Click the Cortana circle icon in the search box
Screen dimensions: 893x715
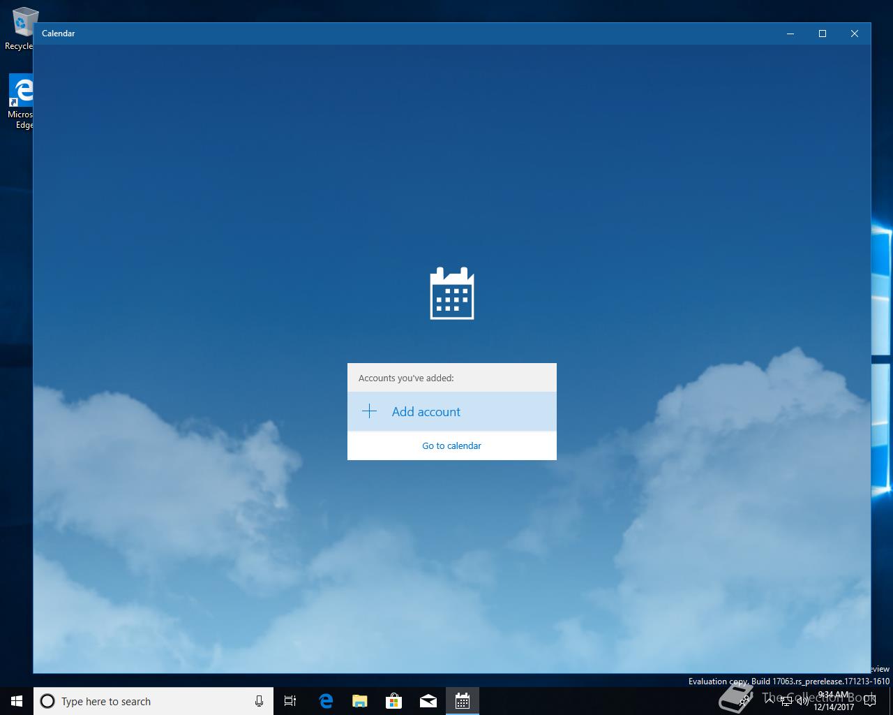coord(47,701)
